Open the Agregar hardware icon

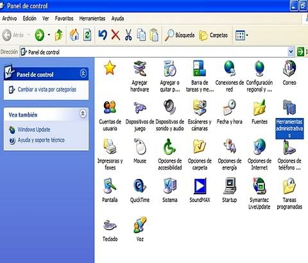point(140,69)
